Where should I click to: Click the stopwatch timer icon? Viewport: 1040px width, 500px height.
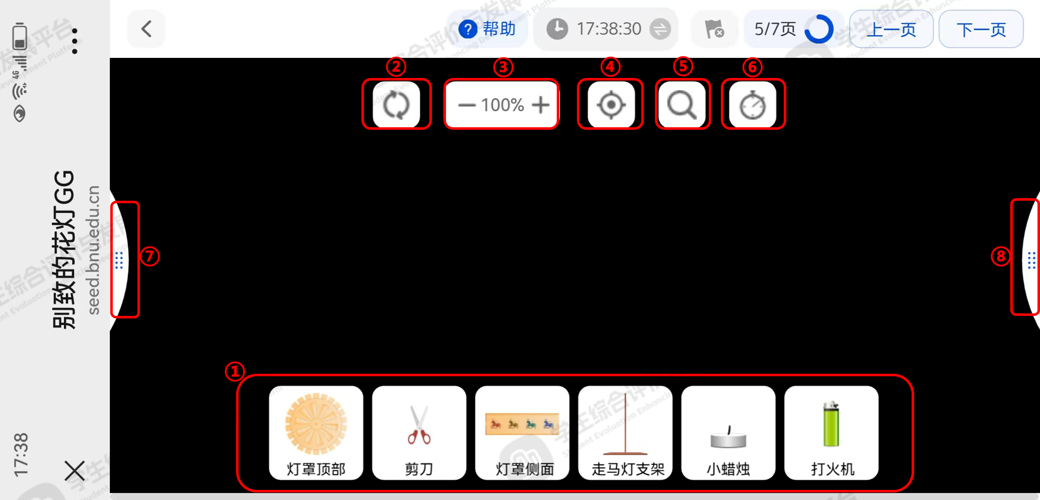click(x=753, y=105)
